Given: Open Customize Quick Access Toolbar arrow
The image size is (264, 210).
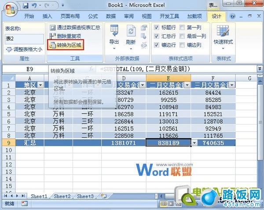Looking at the screenshot, I should pyautogui.click(x=62, y=5).
